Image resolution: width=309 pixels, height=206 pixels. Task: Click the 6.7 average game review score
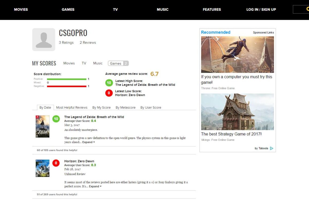[154, 74]
